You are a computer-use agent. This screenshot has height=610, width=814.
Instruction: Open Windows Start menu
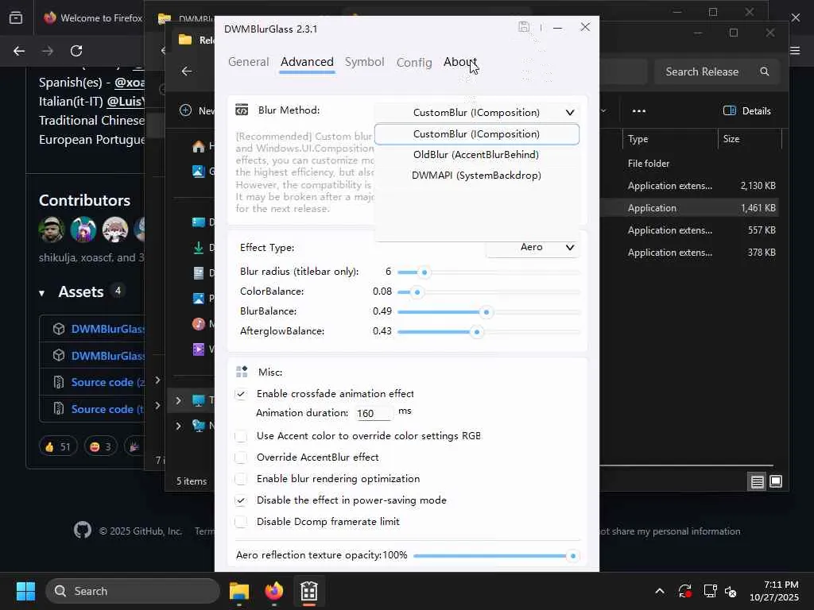(25, 591)
